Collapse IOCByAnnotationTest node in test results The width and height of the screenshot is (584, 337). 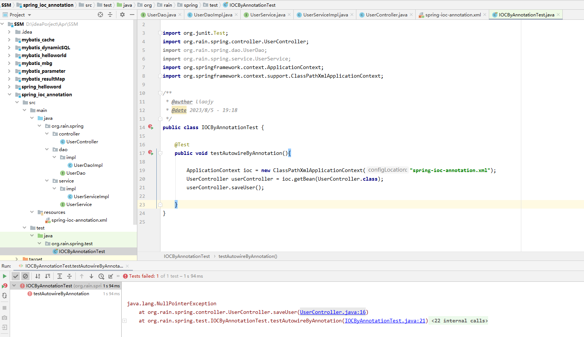pyautogui.click(x=14, y=285)
